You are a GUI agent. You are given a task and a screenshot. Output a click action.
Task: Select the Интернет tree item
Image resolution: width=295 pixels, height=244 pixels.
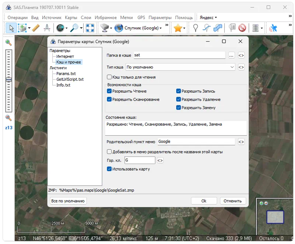click(x=65, y=56)
